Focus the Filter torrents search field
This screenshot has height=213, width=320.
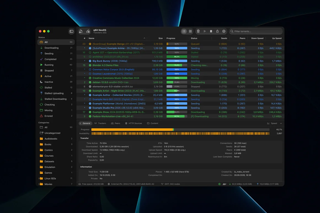(256, 31)
